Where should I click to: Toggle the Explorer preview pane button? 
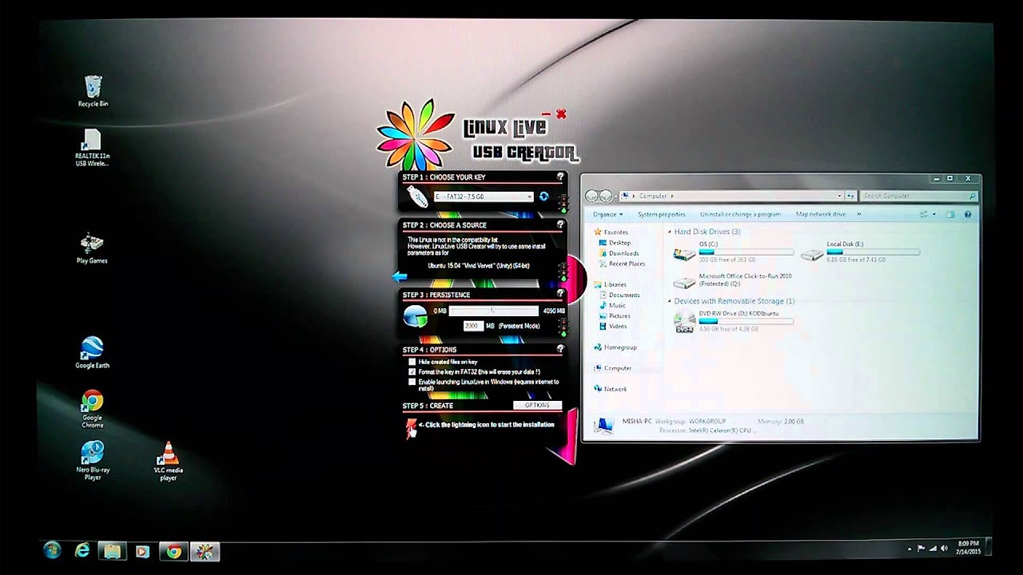(x=950, y=214)
